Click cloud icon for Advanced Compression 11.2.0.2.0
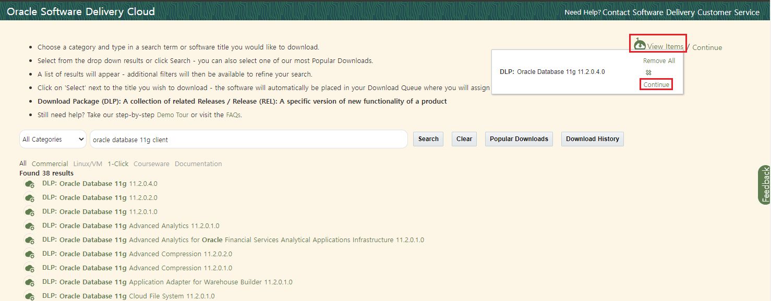The height and width of the screenshot is (301, 771). point(30,254)
